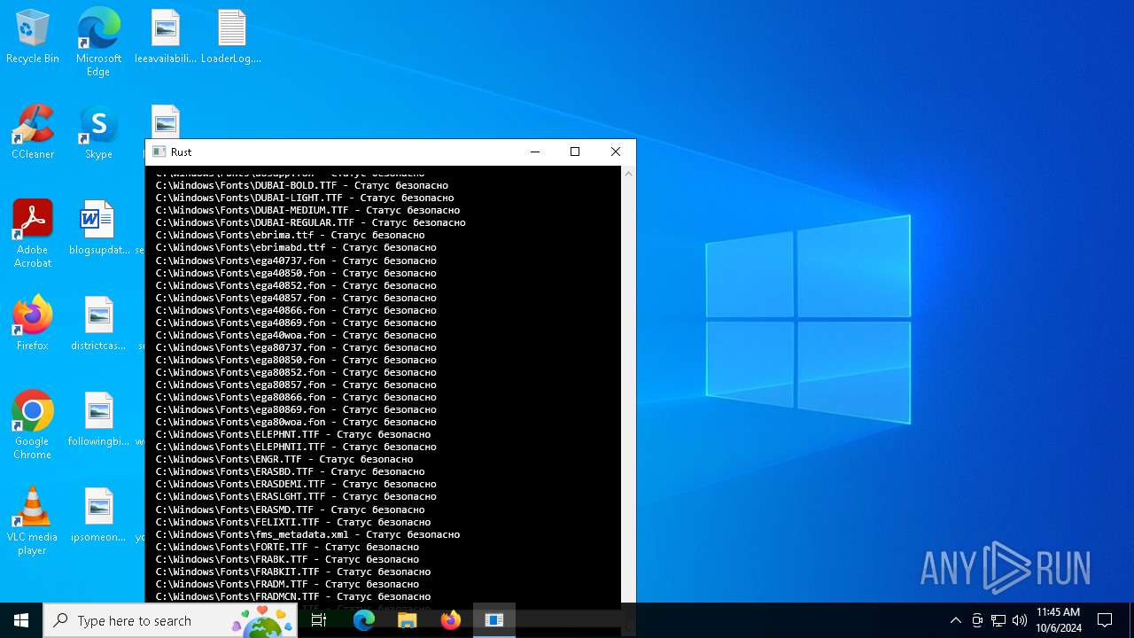Open the volume control tray icon

click(x=1020, y=620)
